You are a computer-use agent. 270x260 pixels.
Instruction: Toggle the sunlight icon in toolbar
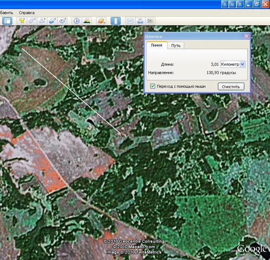coord(87,21)
